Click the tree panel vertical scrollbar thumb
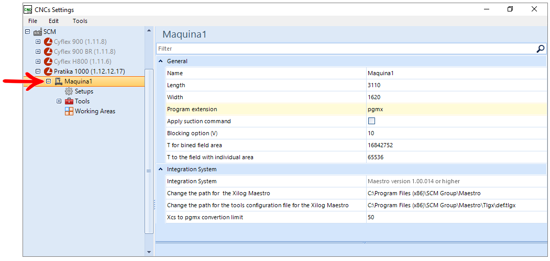 coord(149,151)
